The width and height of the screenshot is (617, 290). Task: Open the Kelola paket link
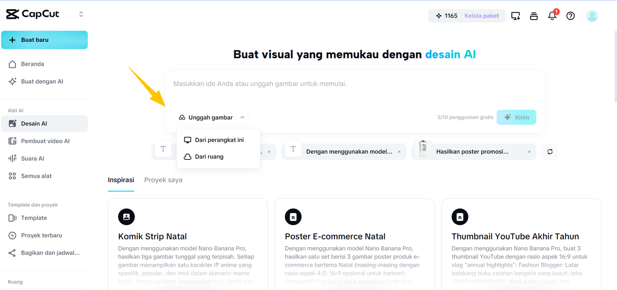pyautogui.click(x=481, y=15)
